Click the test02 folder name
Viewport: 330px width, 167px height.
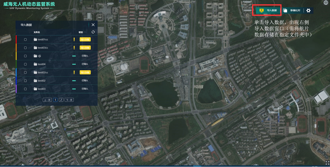tap(41, 81)
